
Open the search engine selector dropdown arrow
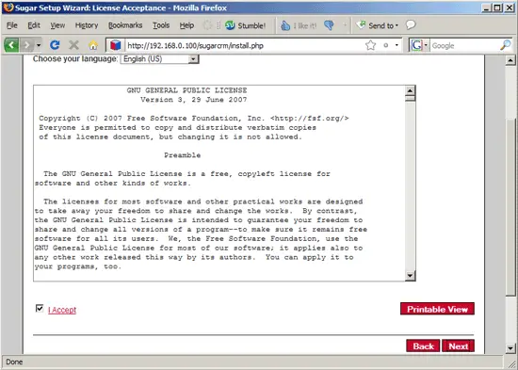point(426,45)
